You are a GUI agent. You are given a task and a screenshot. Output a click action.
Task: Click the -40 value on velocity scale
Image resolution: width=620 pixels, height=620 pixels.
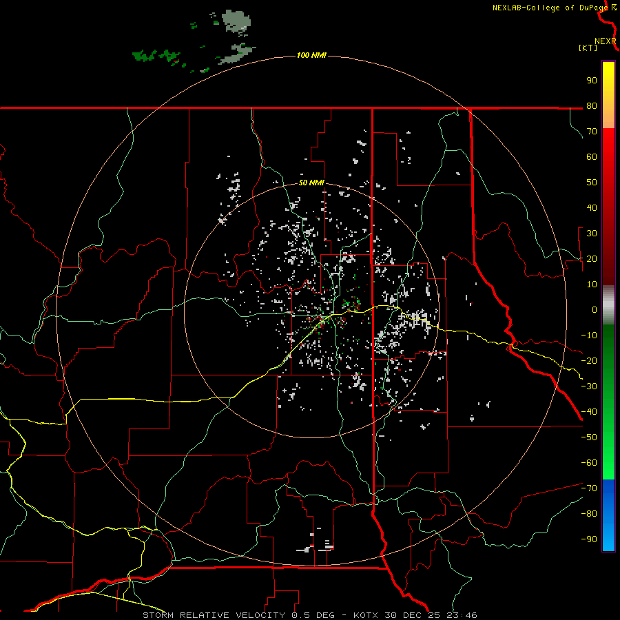pyautogui.click(x=589, y=412)
